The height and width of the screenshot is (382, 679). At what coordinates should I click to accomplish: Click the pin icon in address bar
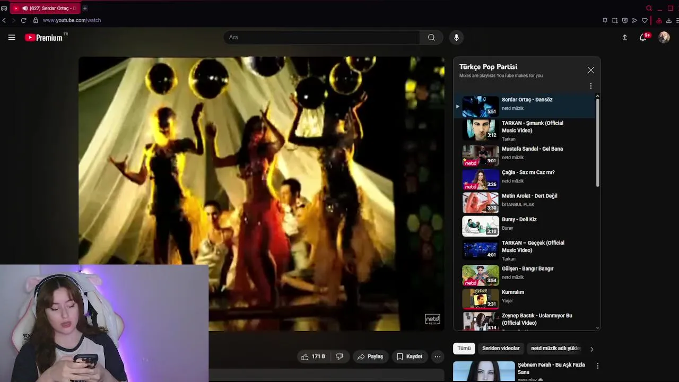[605, 21]
